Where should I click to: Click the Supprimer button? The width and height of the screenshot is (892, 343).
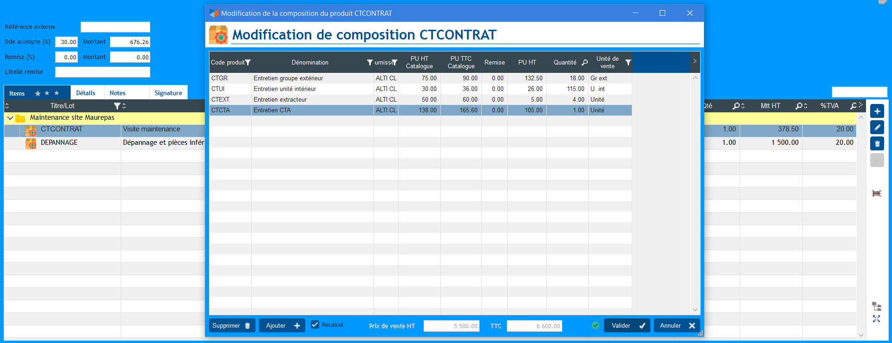(231, 326)
